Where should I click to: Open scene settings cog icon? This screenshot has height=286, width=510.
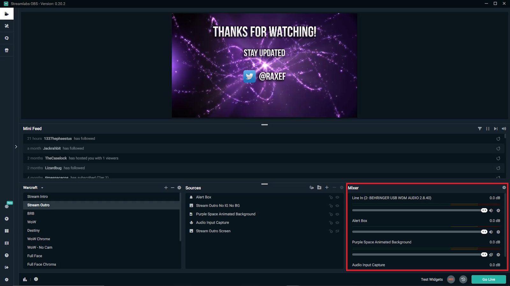tap(179, 188)
